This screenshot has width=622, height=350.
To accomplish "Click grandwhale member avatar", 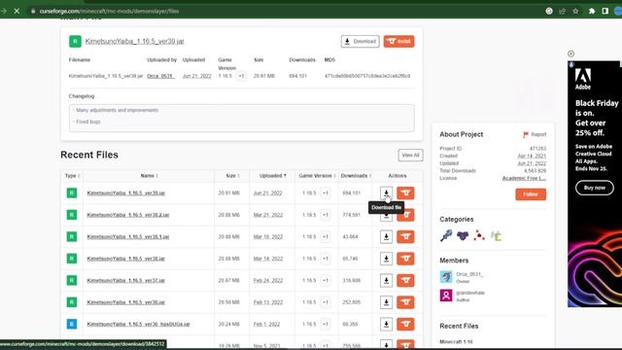I will (x=446, y=296).
